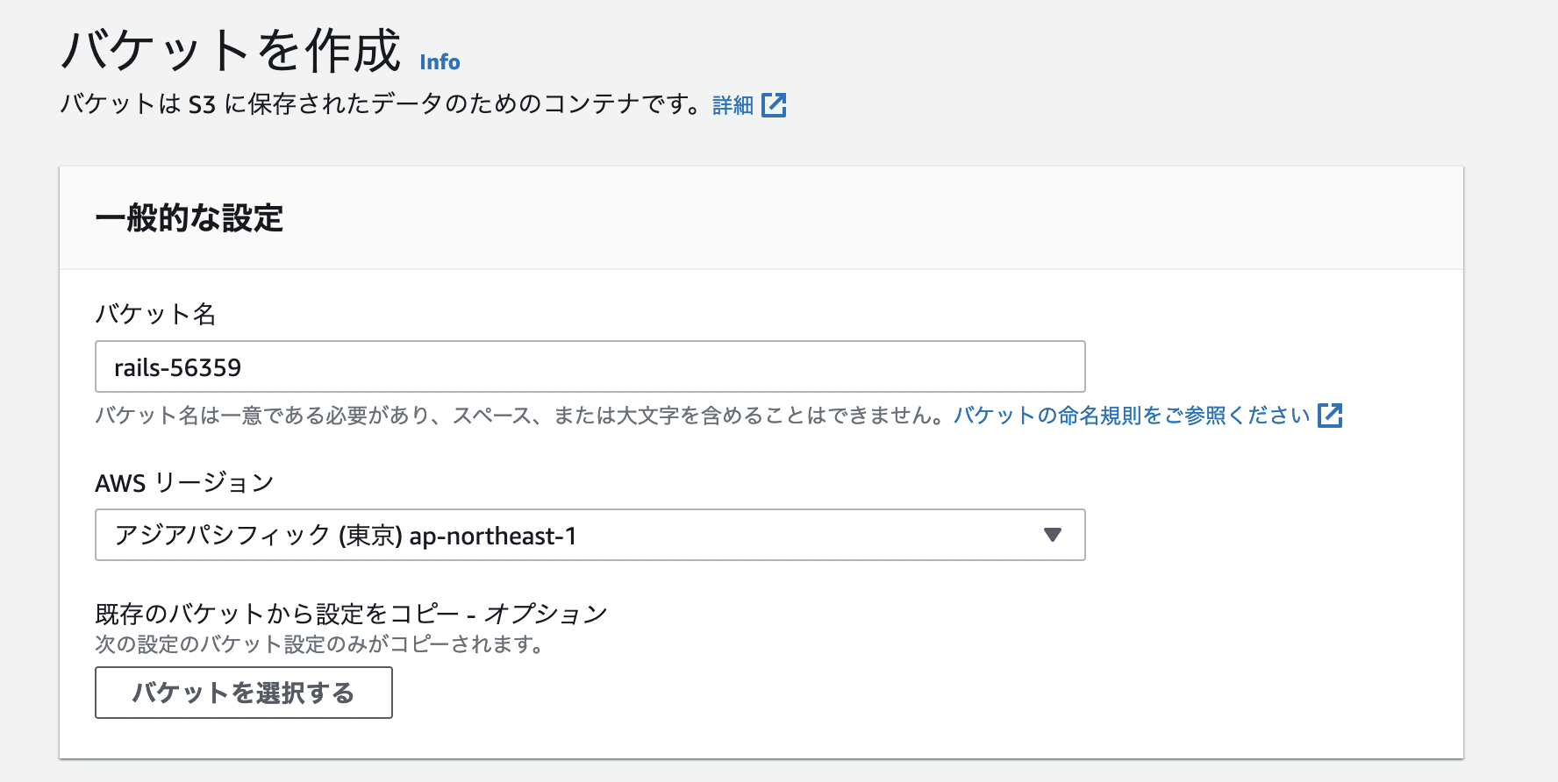The image size is (1558, 782).
Task: Click the 次の設定のバケット設定のみがコピーされます helper text
Action: (x=319, y=644)
